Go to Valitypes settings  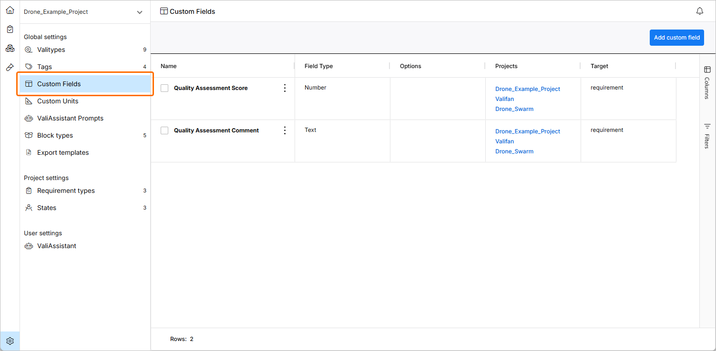(51, 50)
